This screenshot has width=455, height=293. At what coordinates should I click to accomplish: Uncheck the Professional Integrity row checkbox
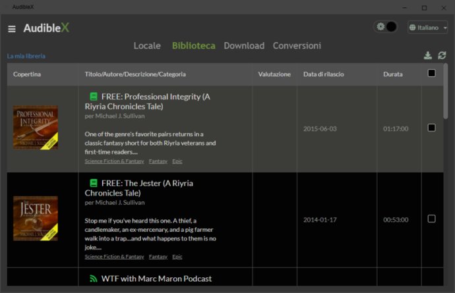(431, 128)
